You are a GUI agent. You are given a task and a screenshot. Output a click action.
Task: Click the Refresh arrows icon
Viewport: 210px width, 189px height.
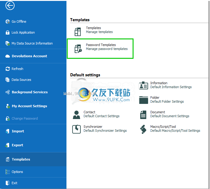8,69
